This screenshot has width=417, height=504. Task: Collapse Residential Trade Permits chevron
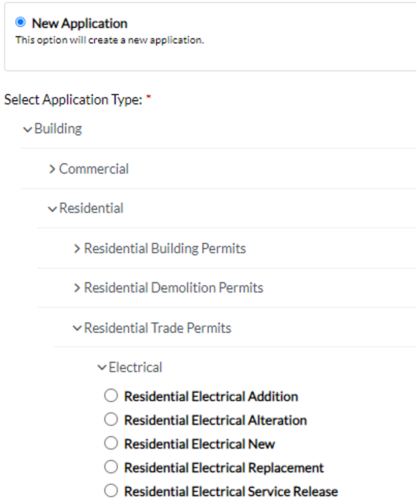pyautogui.click(x=77, y=328)
